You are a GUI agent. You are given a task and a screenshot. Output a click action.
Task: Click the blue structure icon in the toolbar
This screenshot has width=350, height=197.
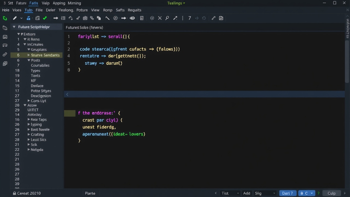[28, 18]
